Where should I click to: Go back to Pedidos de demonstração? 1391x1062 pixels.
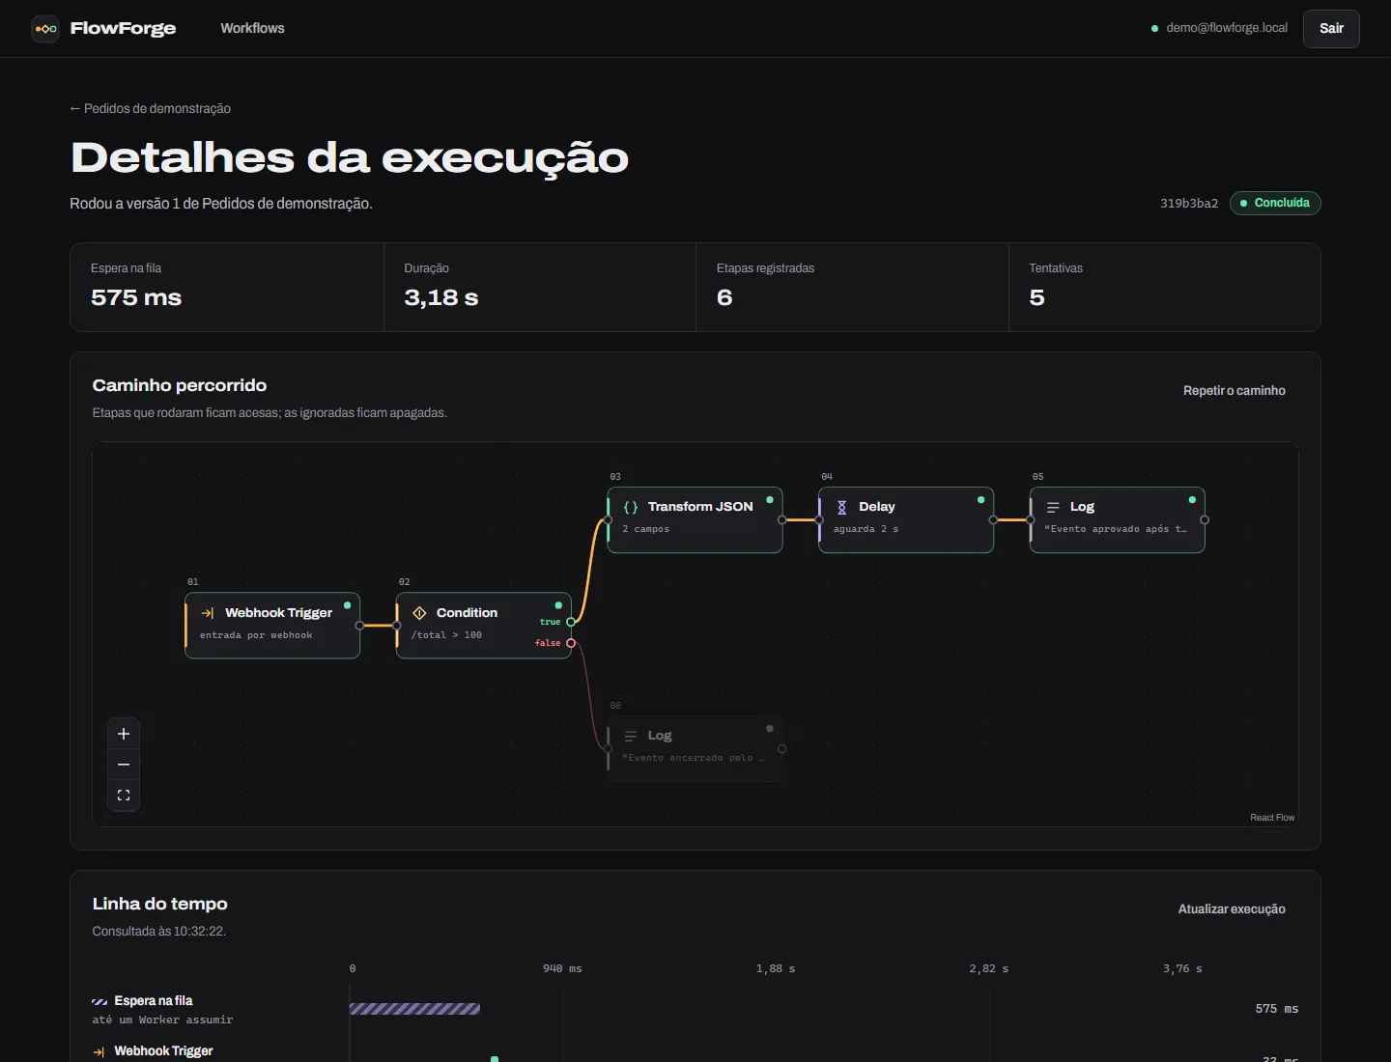[150, 108]
